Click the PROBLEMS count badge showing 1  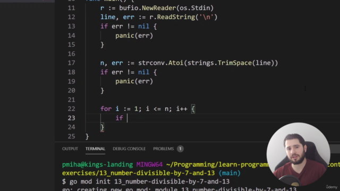point(180,149)
